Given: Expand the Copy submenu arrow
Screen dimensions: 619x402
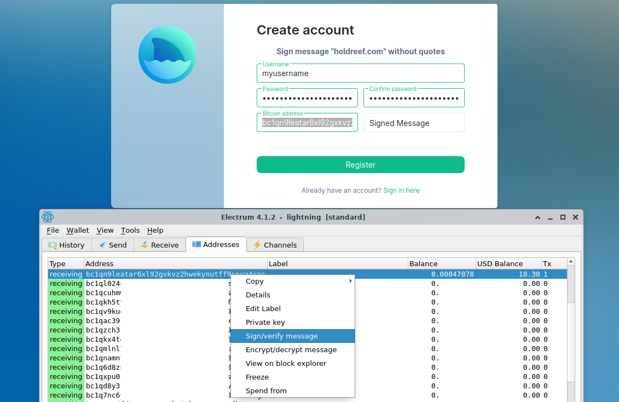Looking at the screenshot, I should 350,282.
